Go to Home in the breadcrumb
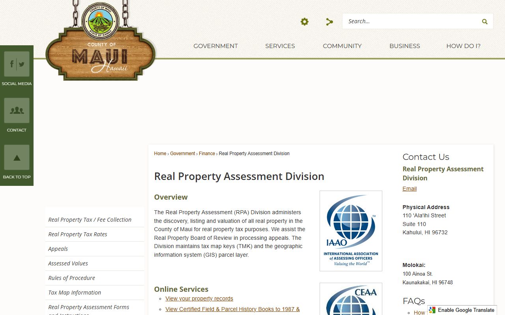This screenshot has width=505, height=315. (160, 154)
